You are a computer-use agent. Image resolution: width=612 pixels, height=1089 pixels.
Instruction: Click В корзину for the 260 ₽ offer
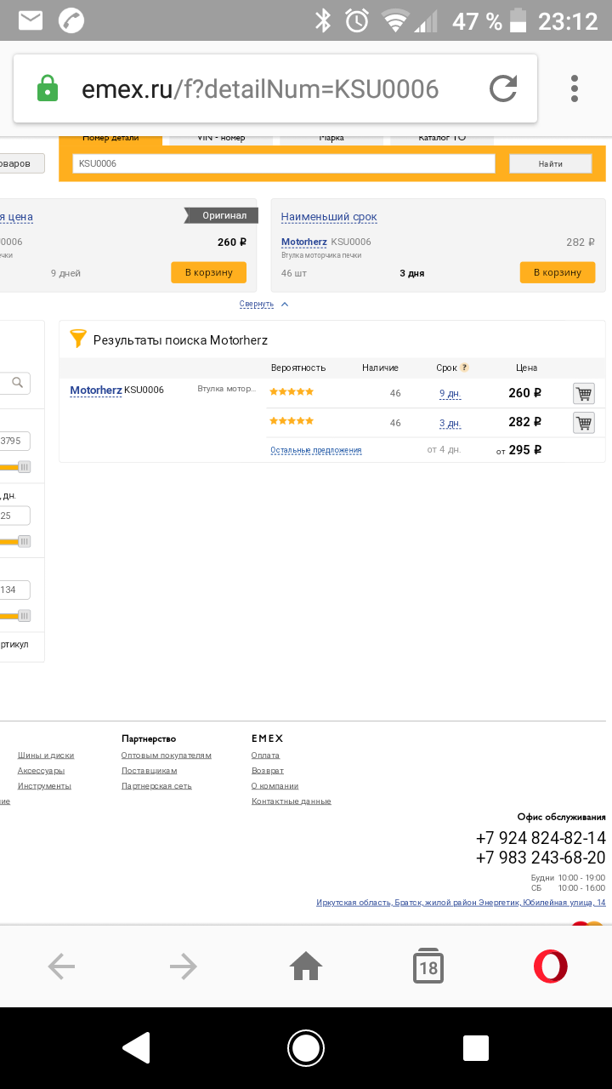coord(209,272)
